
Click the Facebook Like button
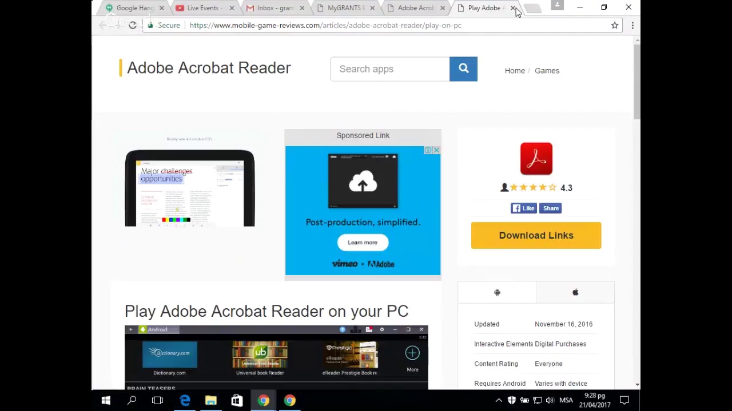click(x=523, y=208)
